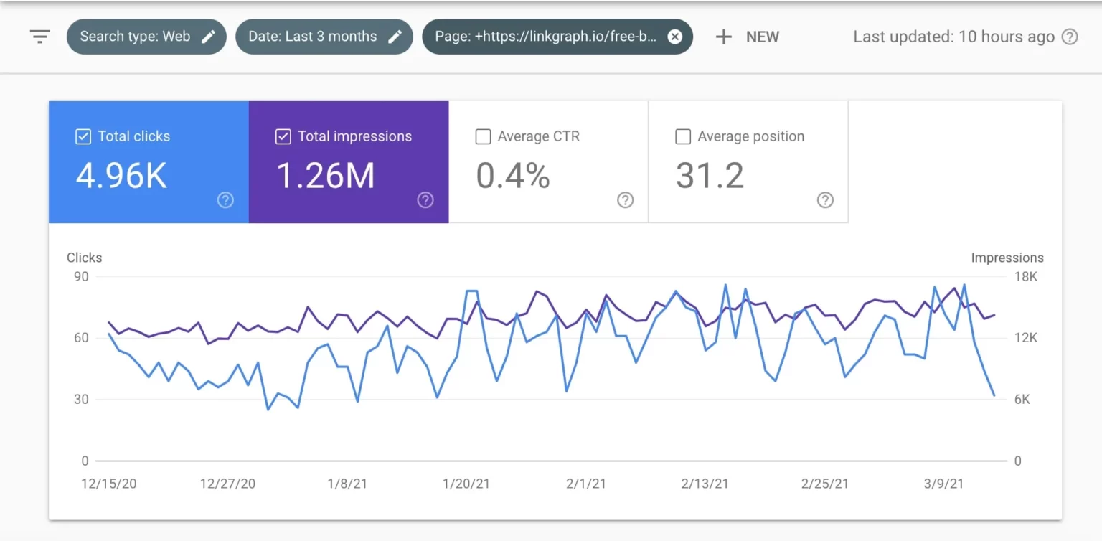Enable the Average position checkbox
1102x541 pixels.
684,136
